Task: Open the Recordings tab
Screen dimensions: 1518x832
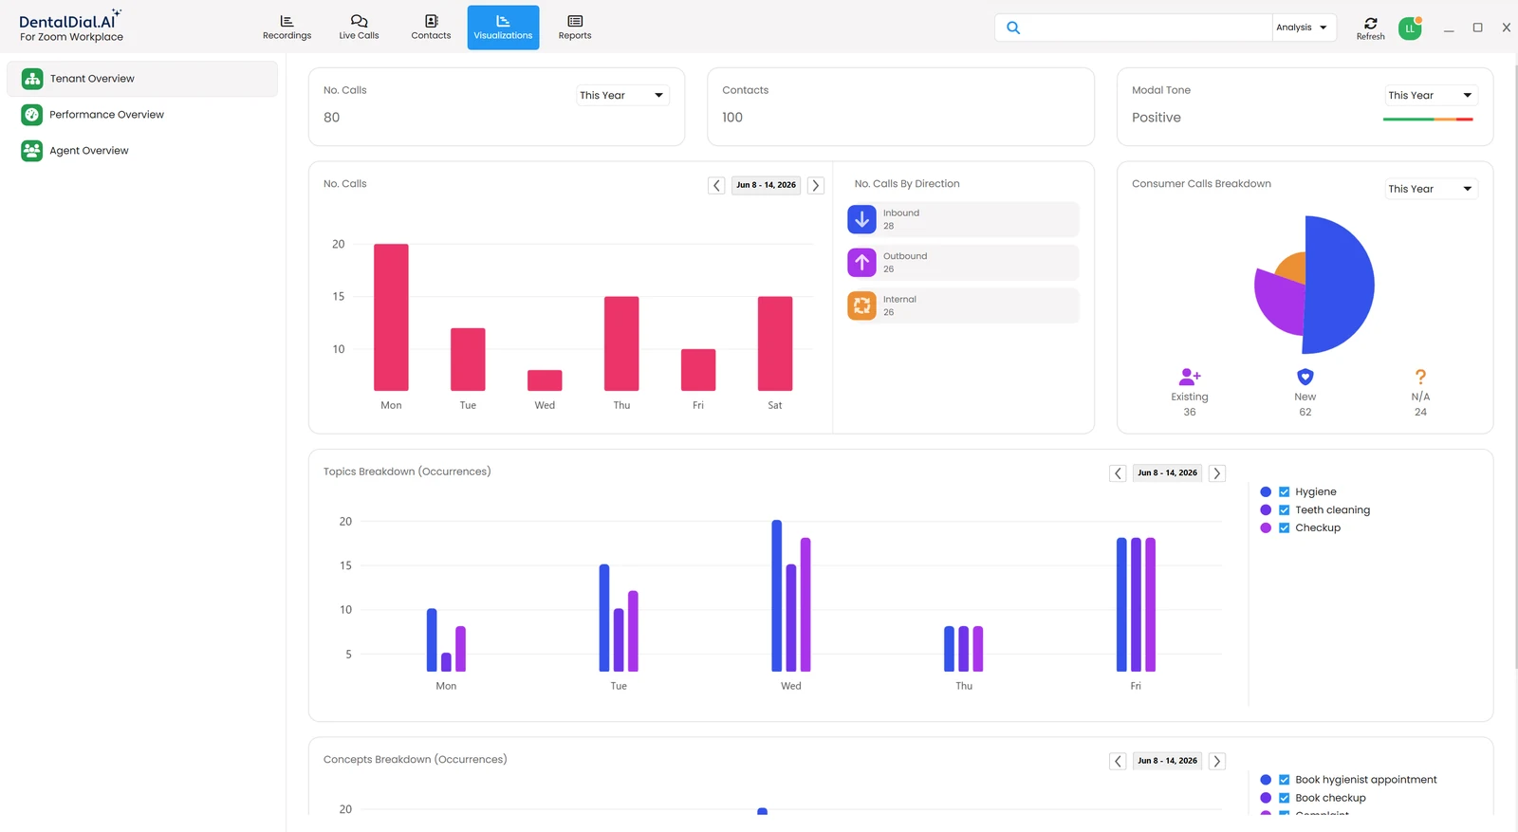Action: [x=287, y=28]
